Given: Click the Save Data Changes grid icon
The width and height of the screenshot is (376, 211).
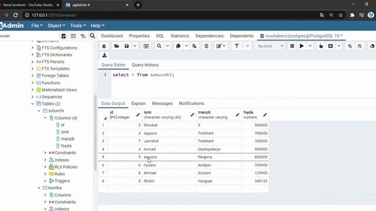Looking at the screenshot, I should (146, 46).
